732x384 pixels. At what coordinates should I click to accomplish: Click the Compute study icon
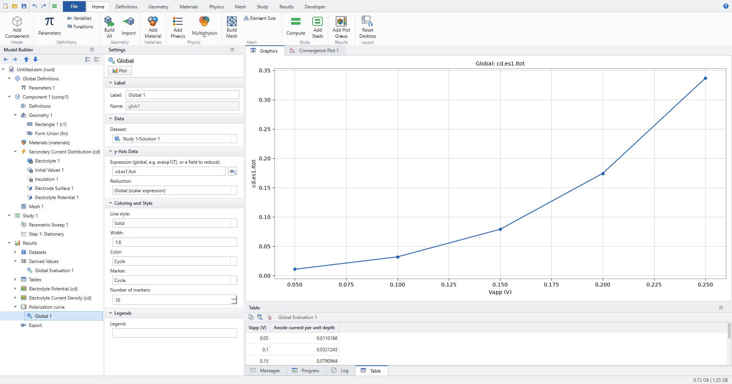(296, 21)
